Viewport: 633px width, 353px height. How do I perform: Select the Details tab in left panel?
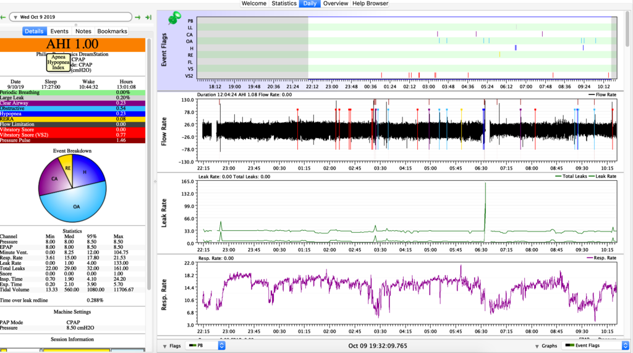35,31
